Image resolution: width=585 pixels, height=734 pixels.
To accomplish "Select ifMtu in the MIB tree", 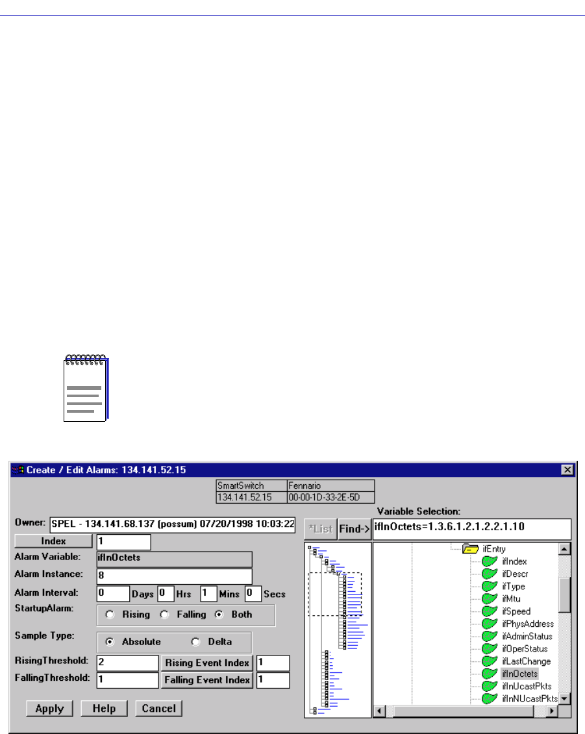I will pyautogui.click(x=511, y=599).
